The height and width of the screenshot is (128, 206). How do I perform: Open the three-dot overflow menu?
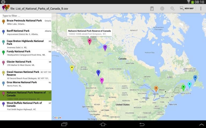click(x=201, y=9)
